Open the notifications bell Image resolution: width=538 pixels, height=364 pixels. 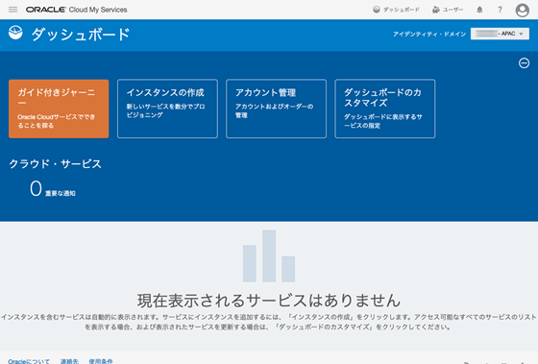click(479, 10)
